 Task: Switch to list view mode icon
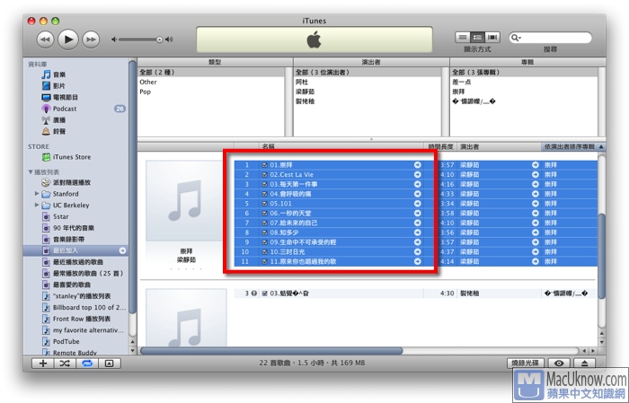(463, 38)
